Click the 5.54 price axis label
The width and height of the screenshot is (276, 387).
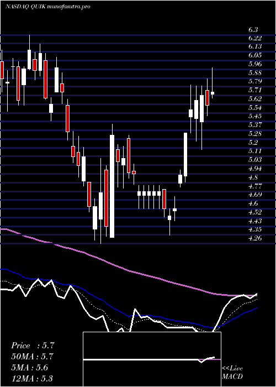click(255, 108)
